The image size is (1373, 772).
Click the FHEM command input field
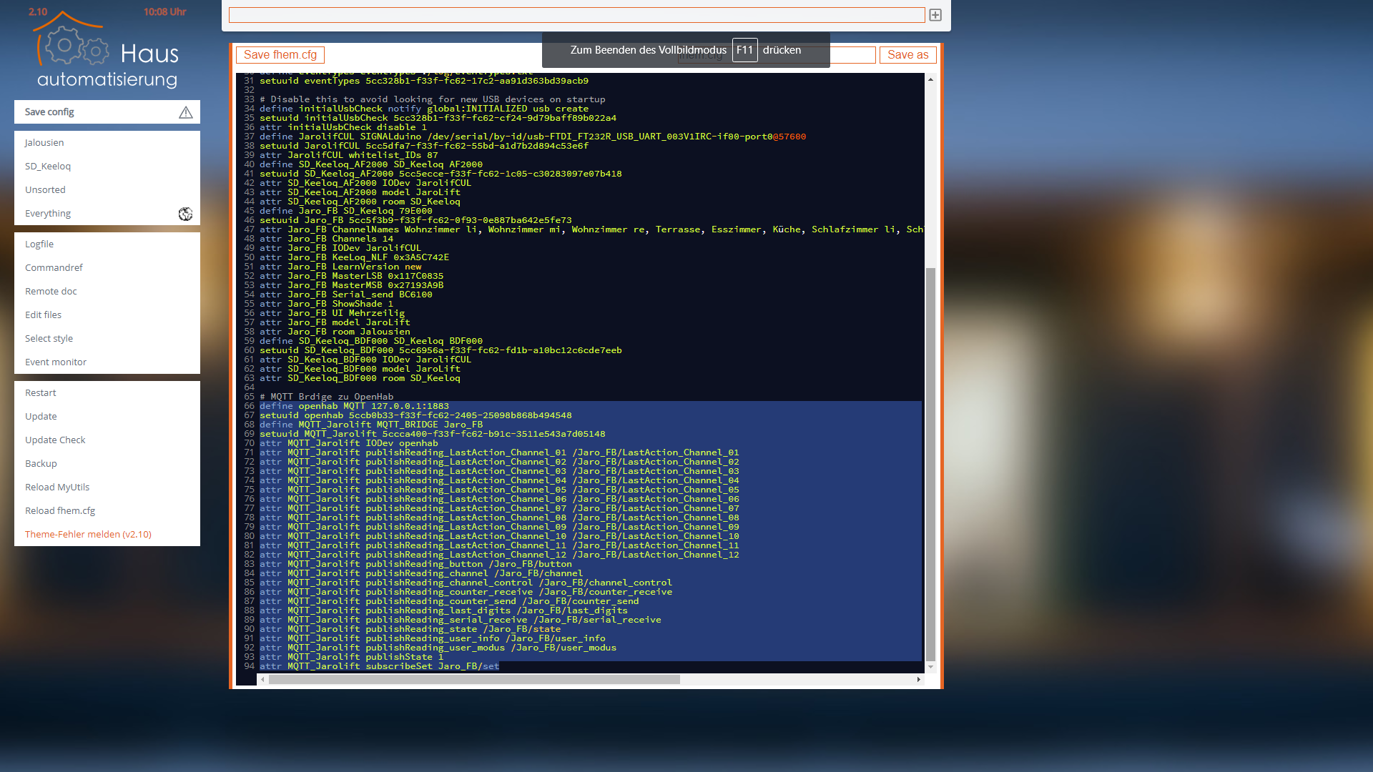tap(576, 15)
